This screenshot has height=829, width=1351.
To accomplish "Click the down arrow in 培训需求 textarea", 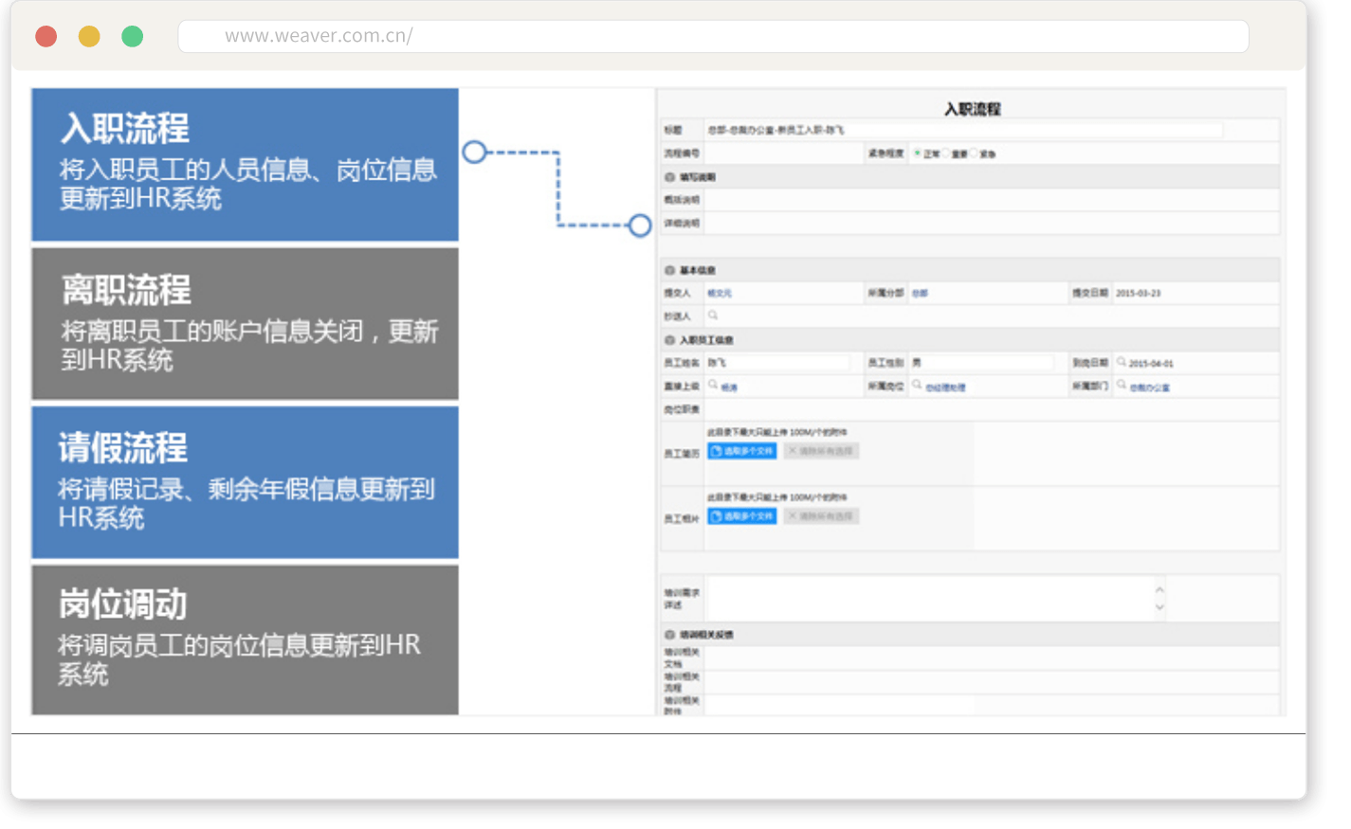I will 1159,608.
